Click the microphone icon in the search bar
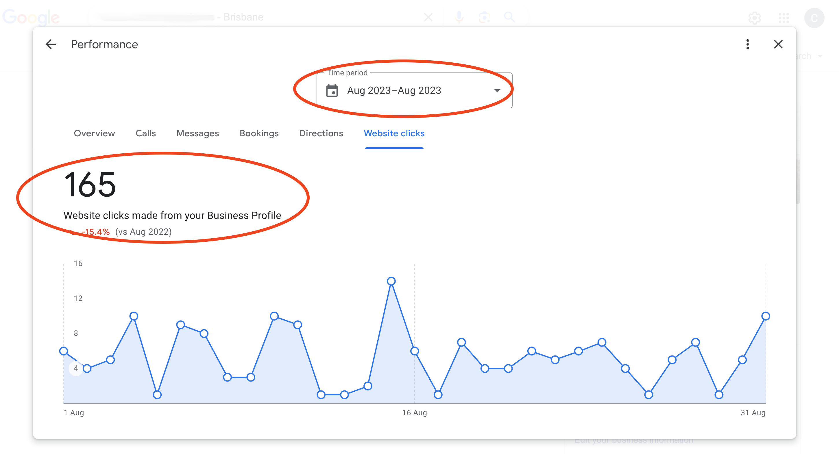 (x=459, y=17)
